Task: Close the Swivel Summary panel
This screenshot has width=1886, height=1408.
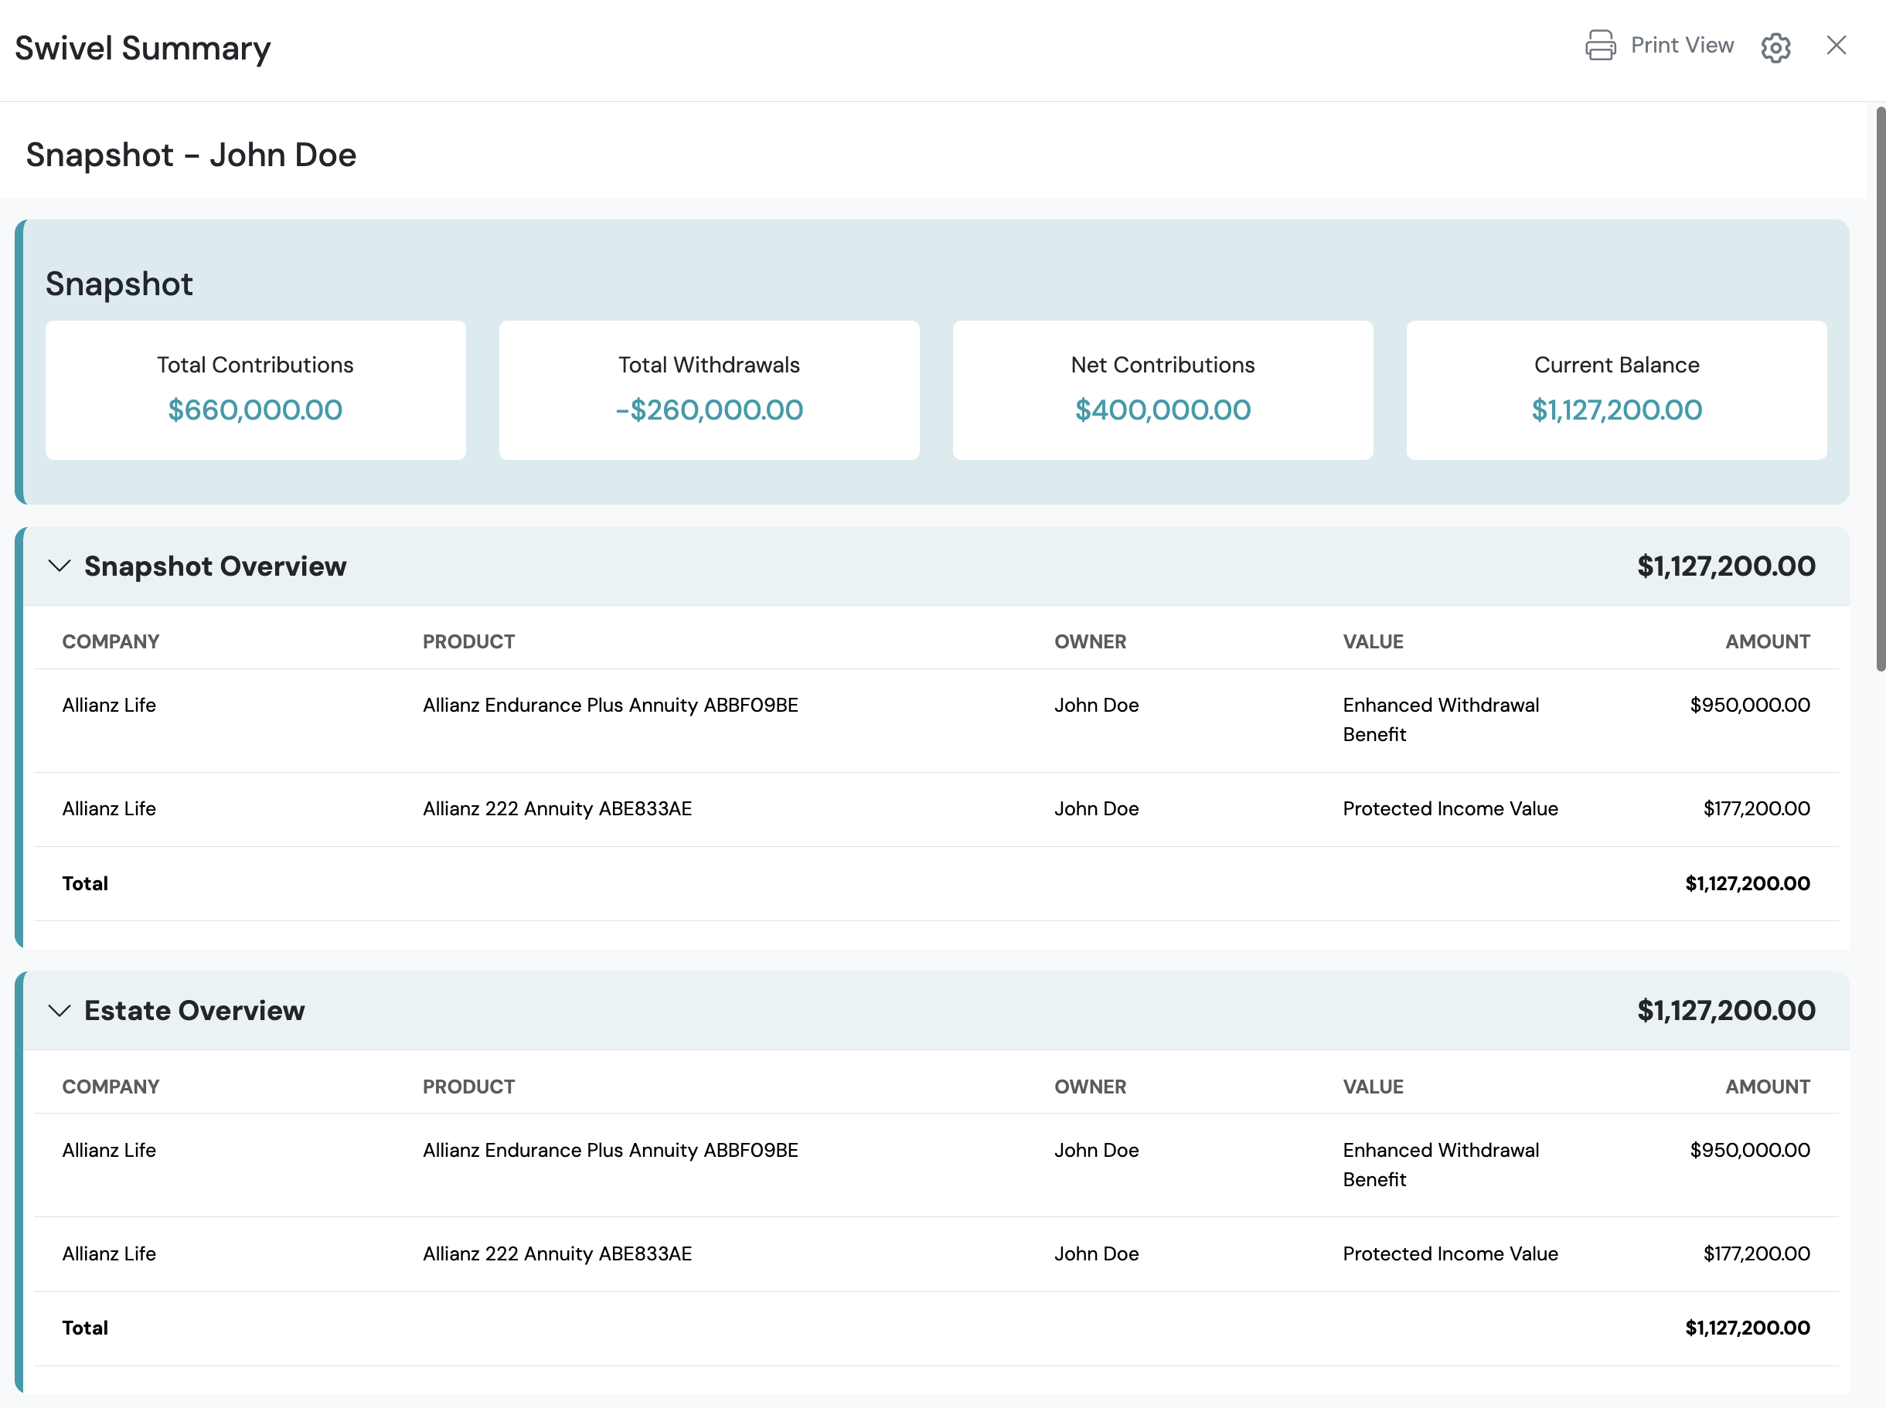Action: [1836, 45]
